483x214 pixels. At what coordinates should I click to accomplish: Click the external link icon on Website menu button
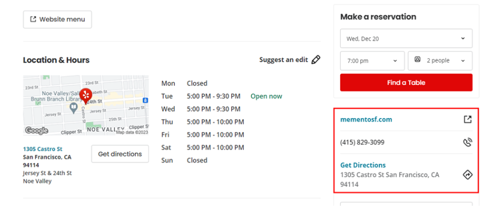pyautogui.click(x=33, y=19)
